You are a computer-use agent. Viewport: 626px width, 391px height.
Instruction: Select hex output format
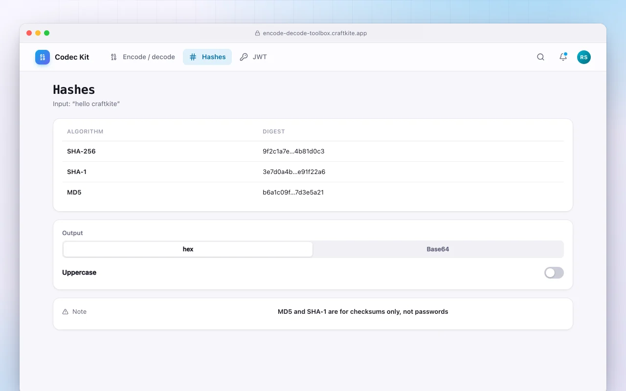pyautogui.click(x=188, y=249)
